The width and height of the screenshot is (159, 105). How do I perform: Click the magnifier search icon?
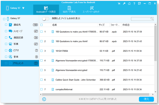tap(152, 19)
